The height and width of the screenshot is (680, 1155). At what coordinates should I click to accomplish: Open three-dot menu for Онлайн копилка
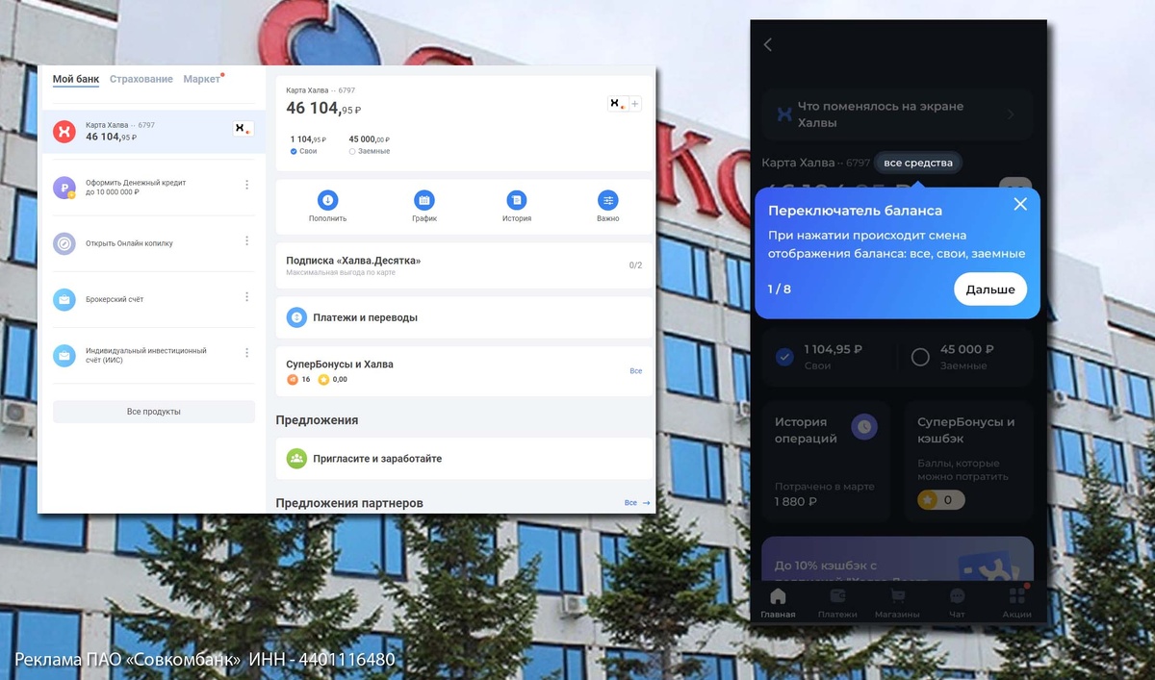pyautogui.click(x=246, y=240)
